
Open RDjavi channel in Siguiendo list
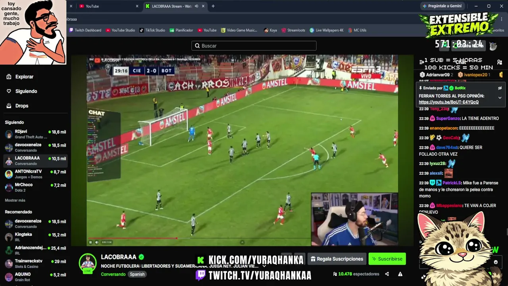click(35, 134)
